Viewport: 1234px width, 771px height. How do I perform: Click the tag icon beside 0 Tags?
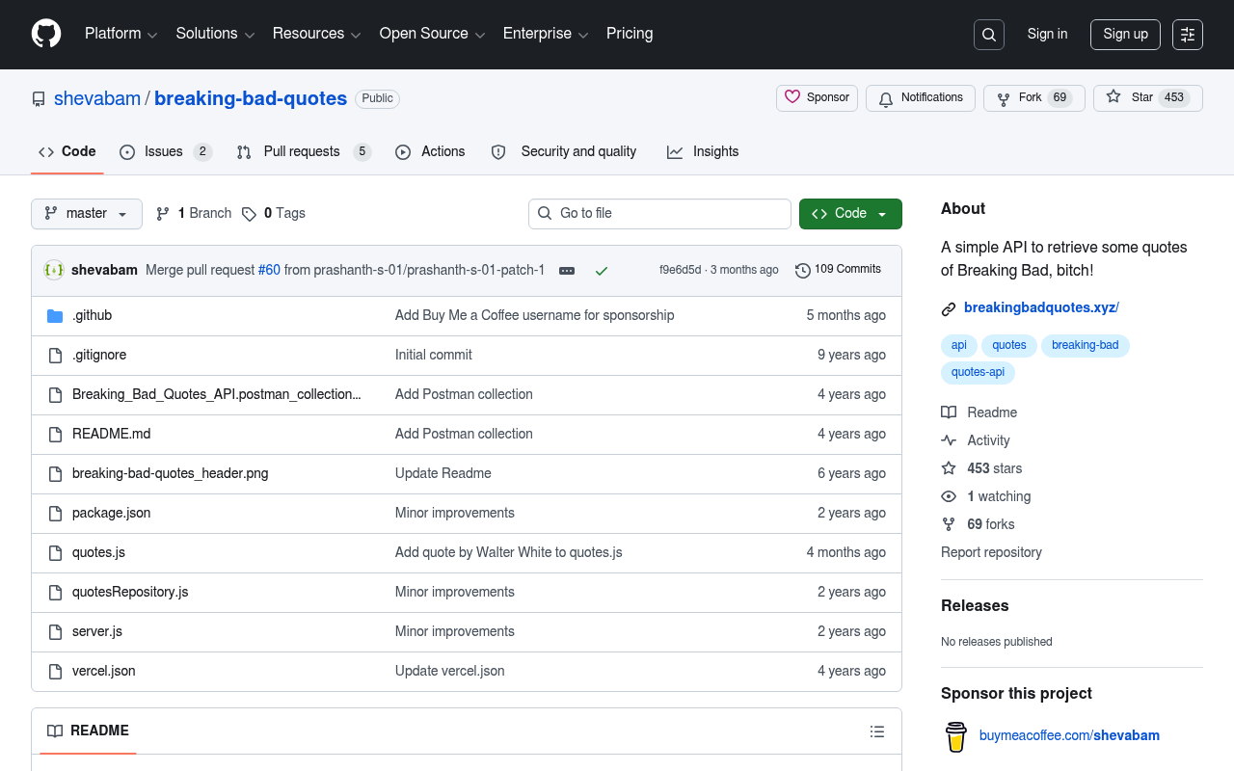point(249,214)
